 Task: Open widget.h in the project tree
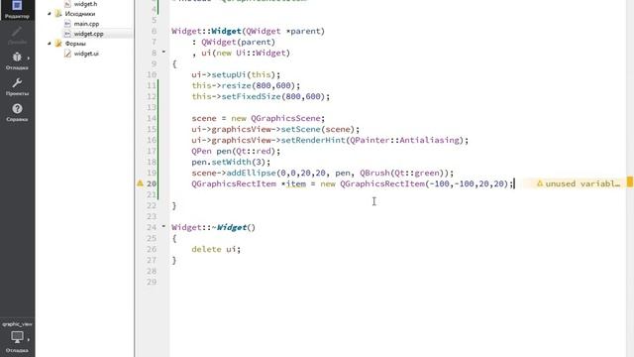coord(85,4)
